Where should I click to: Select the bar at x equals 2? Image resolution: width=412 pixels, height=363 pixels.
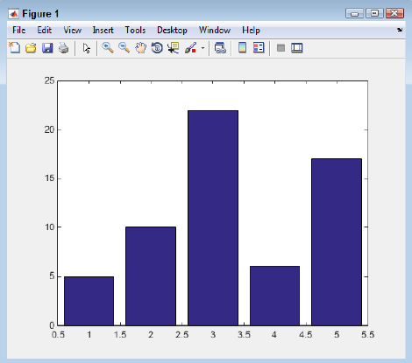pyautogui.click(x=151, y=276)
